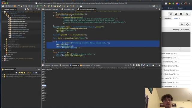Open Package Explorer view menu
The height and width of the screenshot is (108, 192).
click(34, 9)
